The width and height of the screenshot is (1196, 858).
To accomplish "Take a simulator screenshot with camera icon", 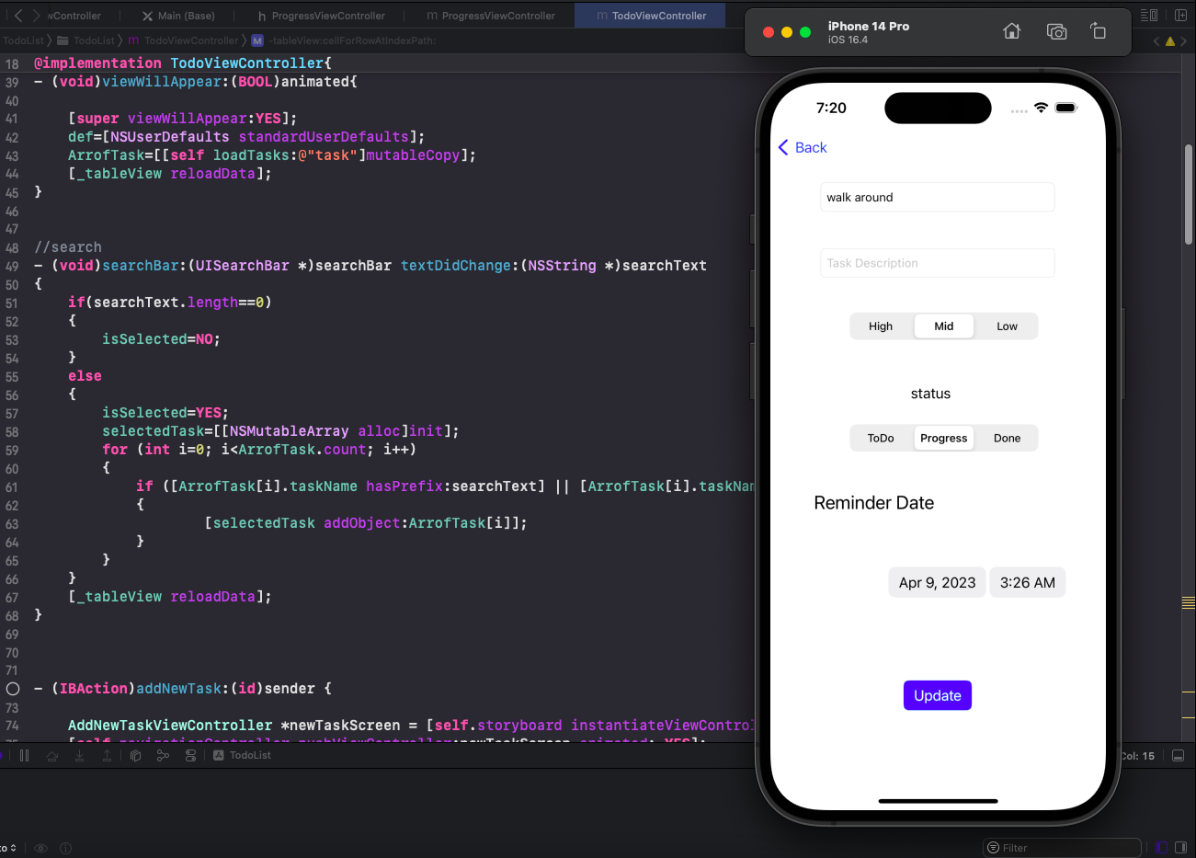I will tap(1057, 31).
